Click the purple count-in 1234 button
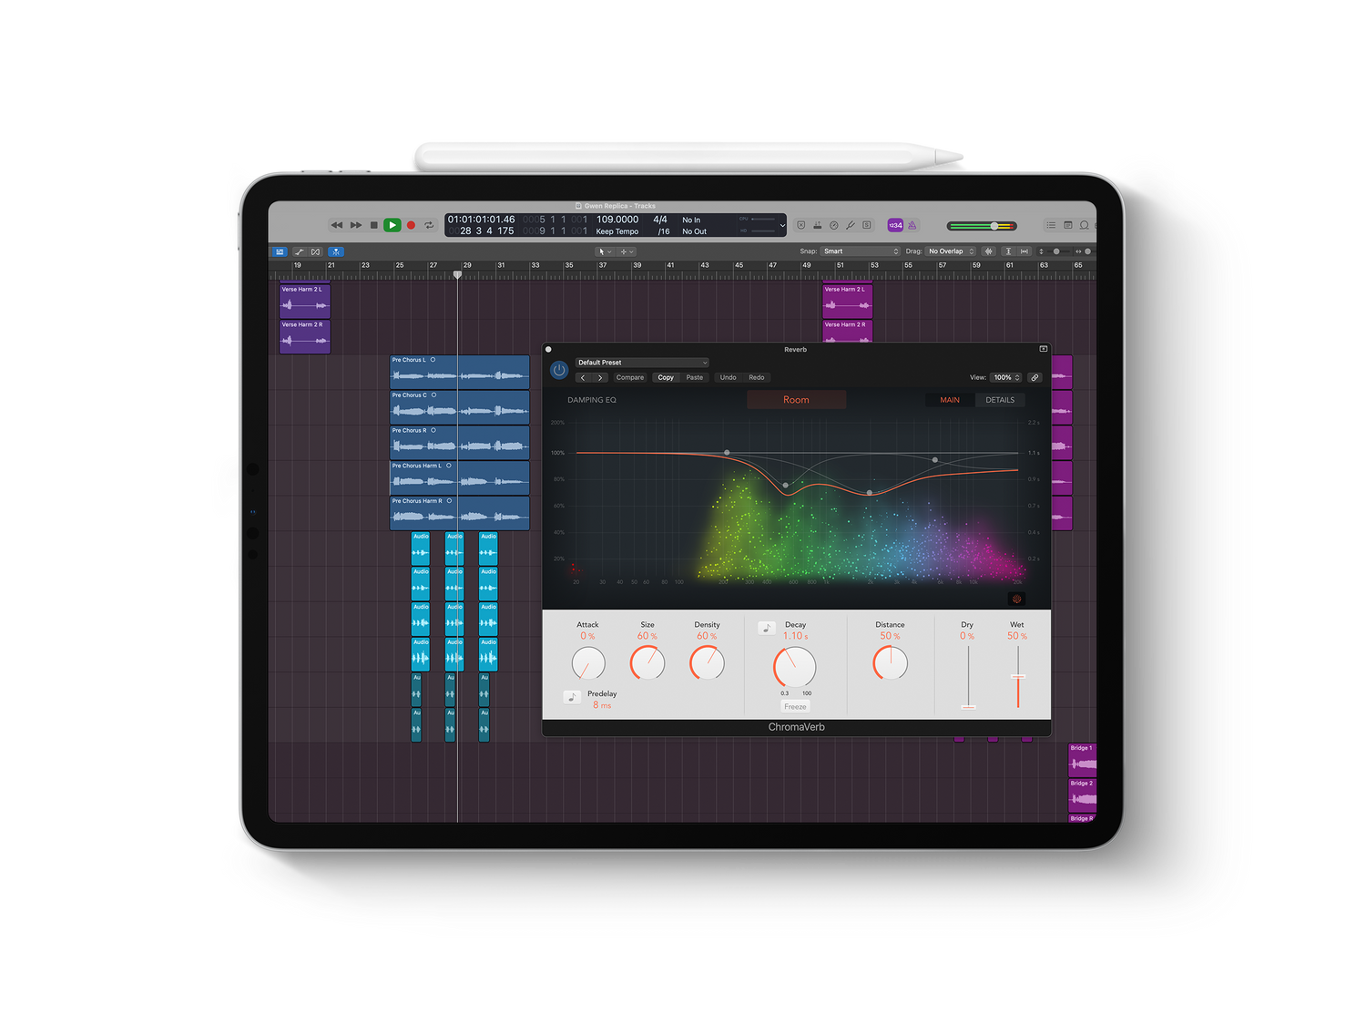The width and height of the screenshot is (1366, 1025). pos(895,225)
